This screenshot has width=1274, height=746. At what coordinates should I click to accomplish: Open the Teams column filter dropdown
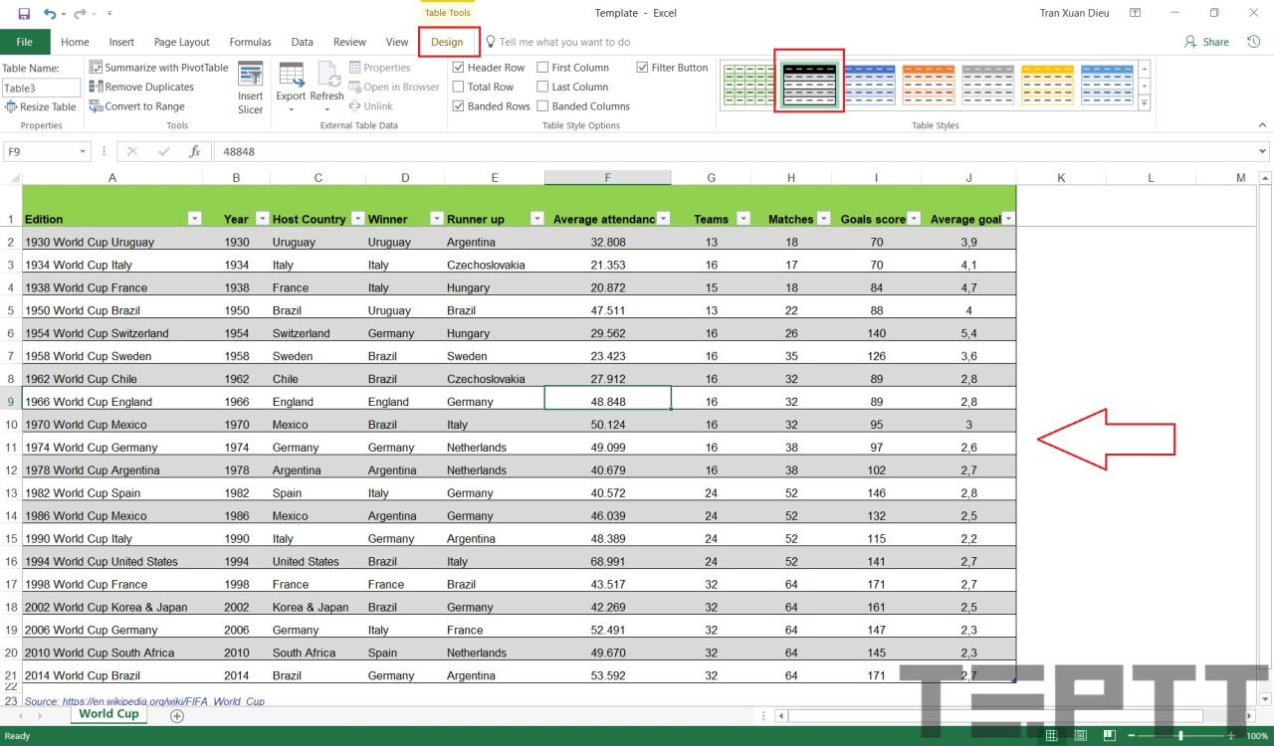[743, 219]
